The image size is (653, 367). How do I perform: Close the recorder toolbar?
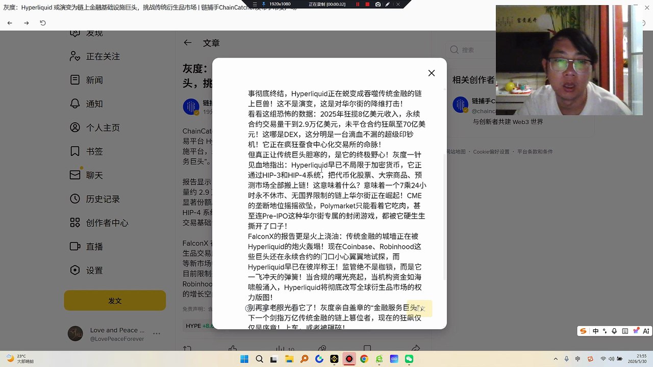398,4
